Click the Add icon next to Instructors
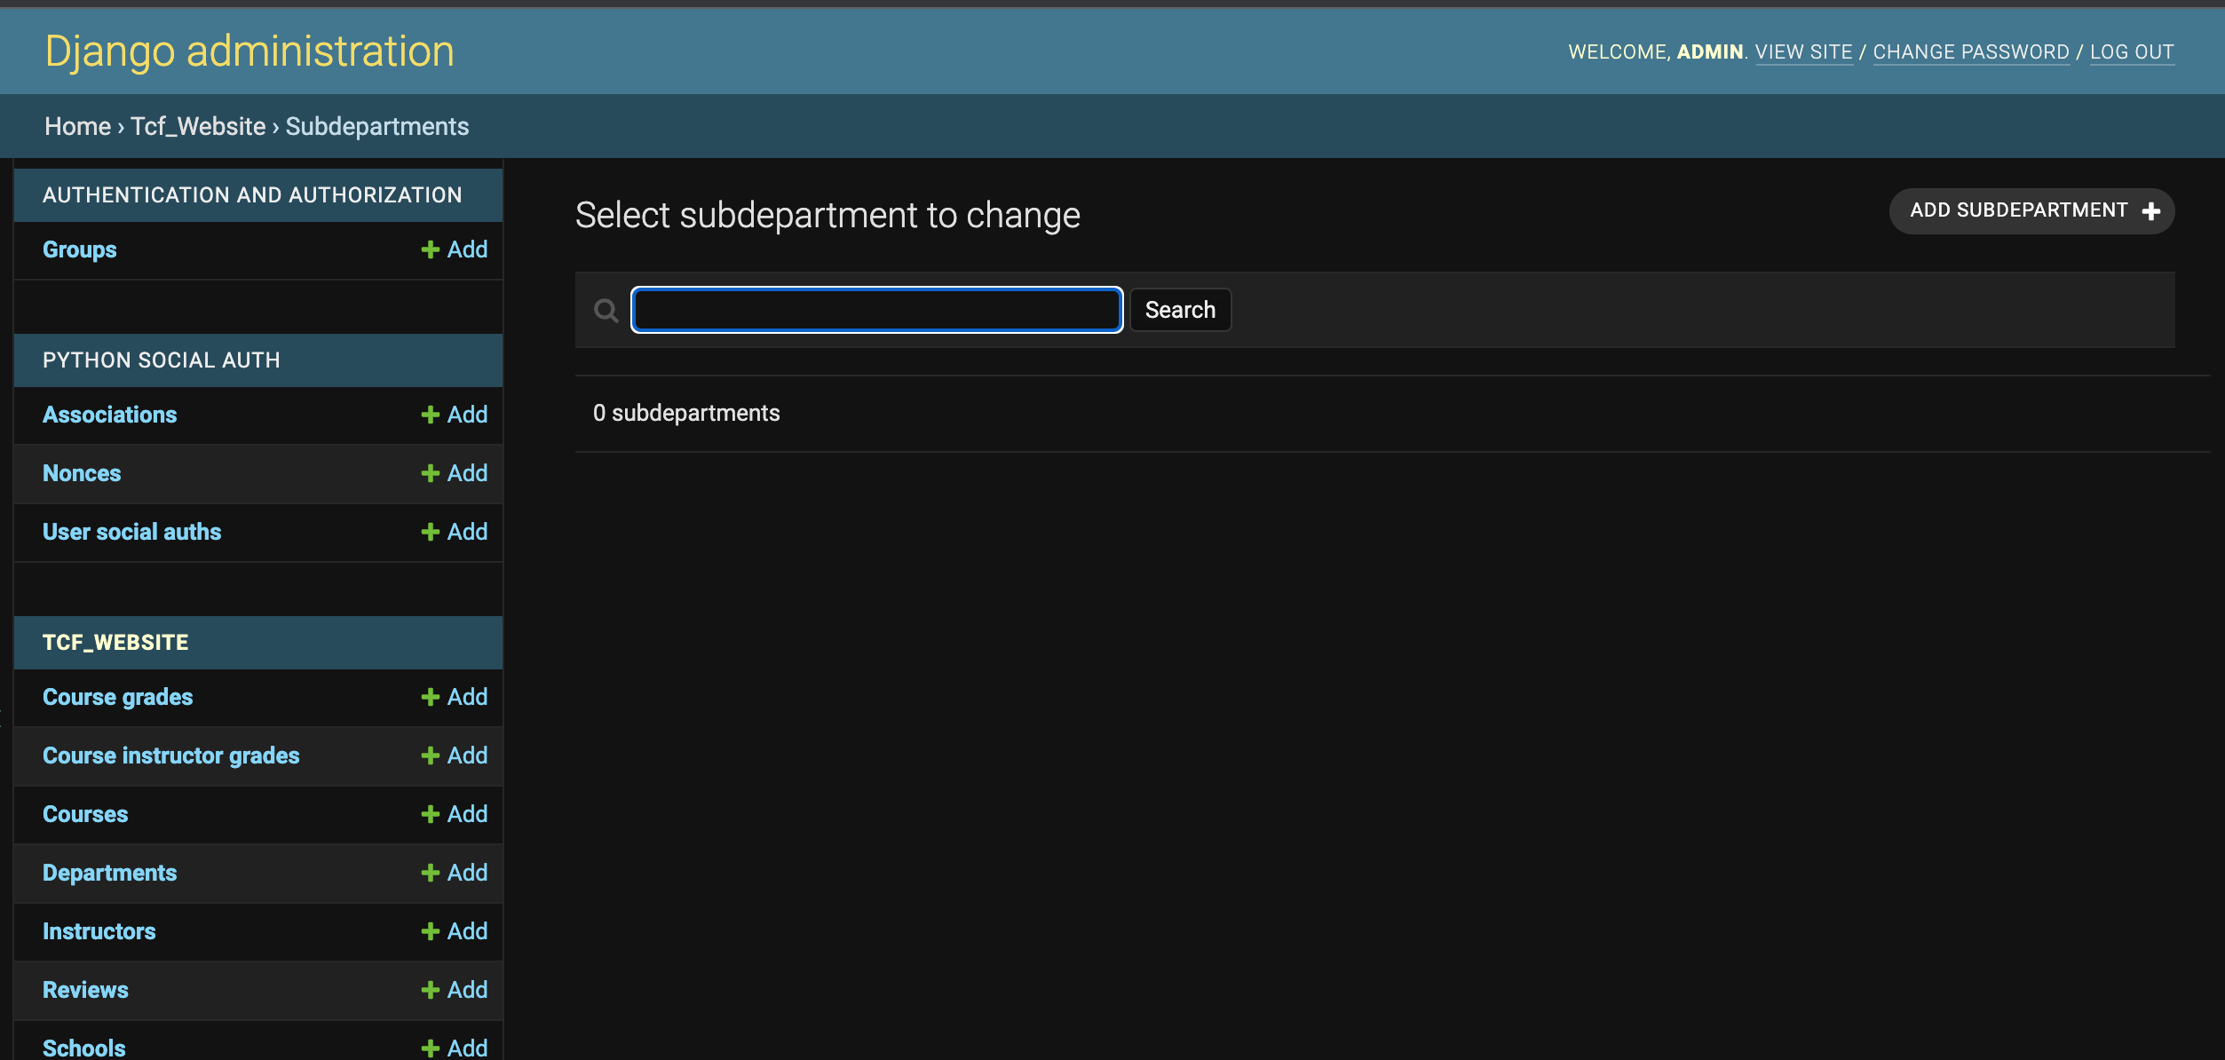2225x1060 pixels. [430, 931]
